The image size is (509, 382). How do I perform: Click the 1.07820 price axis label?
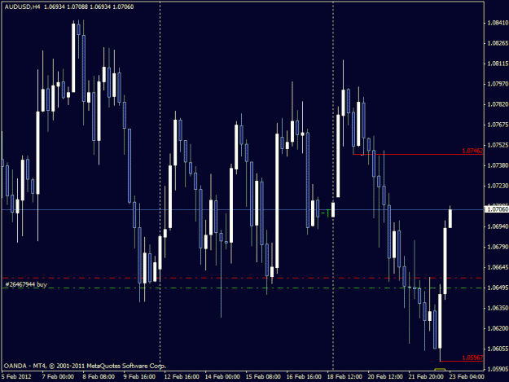[x=498, y=104]
